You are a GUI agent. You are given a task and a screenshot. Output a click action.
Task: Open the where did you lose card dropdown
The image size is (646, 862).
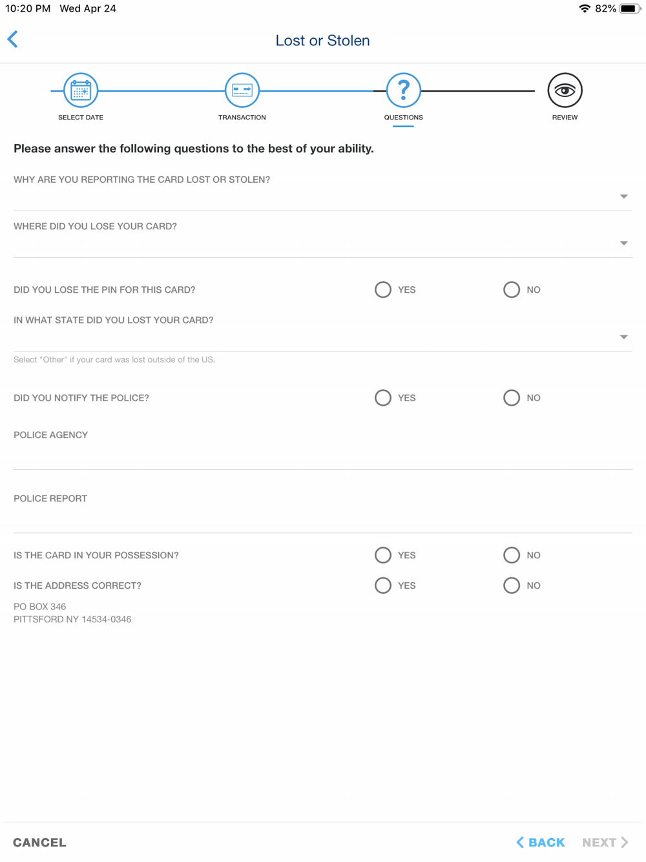click(x=323, y=244)
